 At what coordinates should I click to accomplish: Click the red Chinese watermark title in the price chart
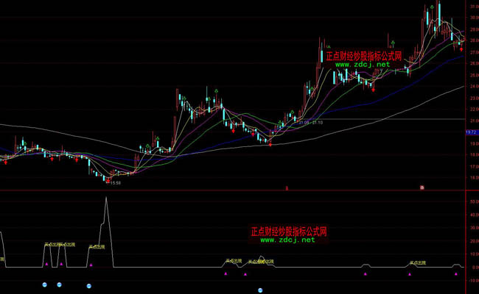pos(363,55)
